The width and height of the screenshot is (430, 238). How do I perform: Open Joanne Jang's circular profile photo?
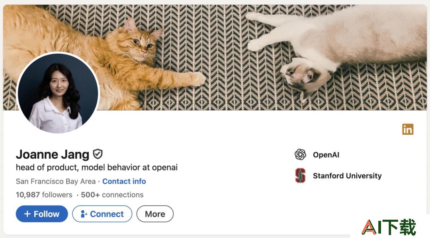[58, 93]
